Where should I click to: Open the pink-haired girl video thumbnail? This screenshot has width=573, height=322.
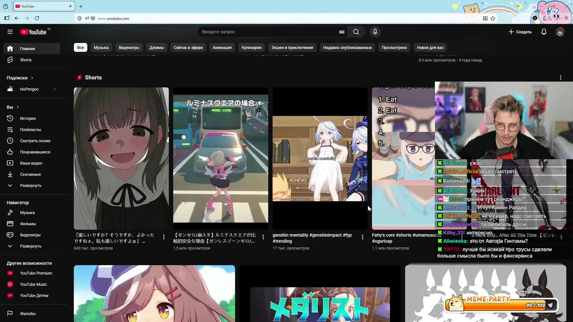click(154, 294)
